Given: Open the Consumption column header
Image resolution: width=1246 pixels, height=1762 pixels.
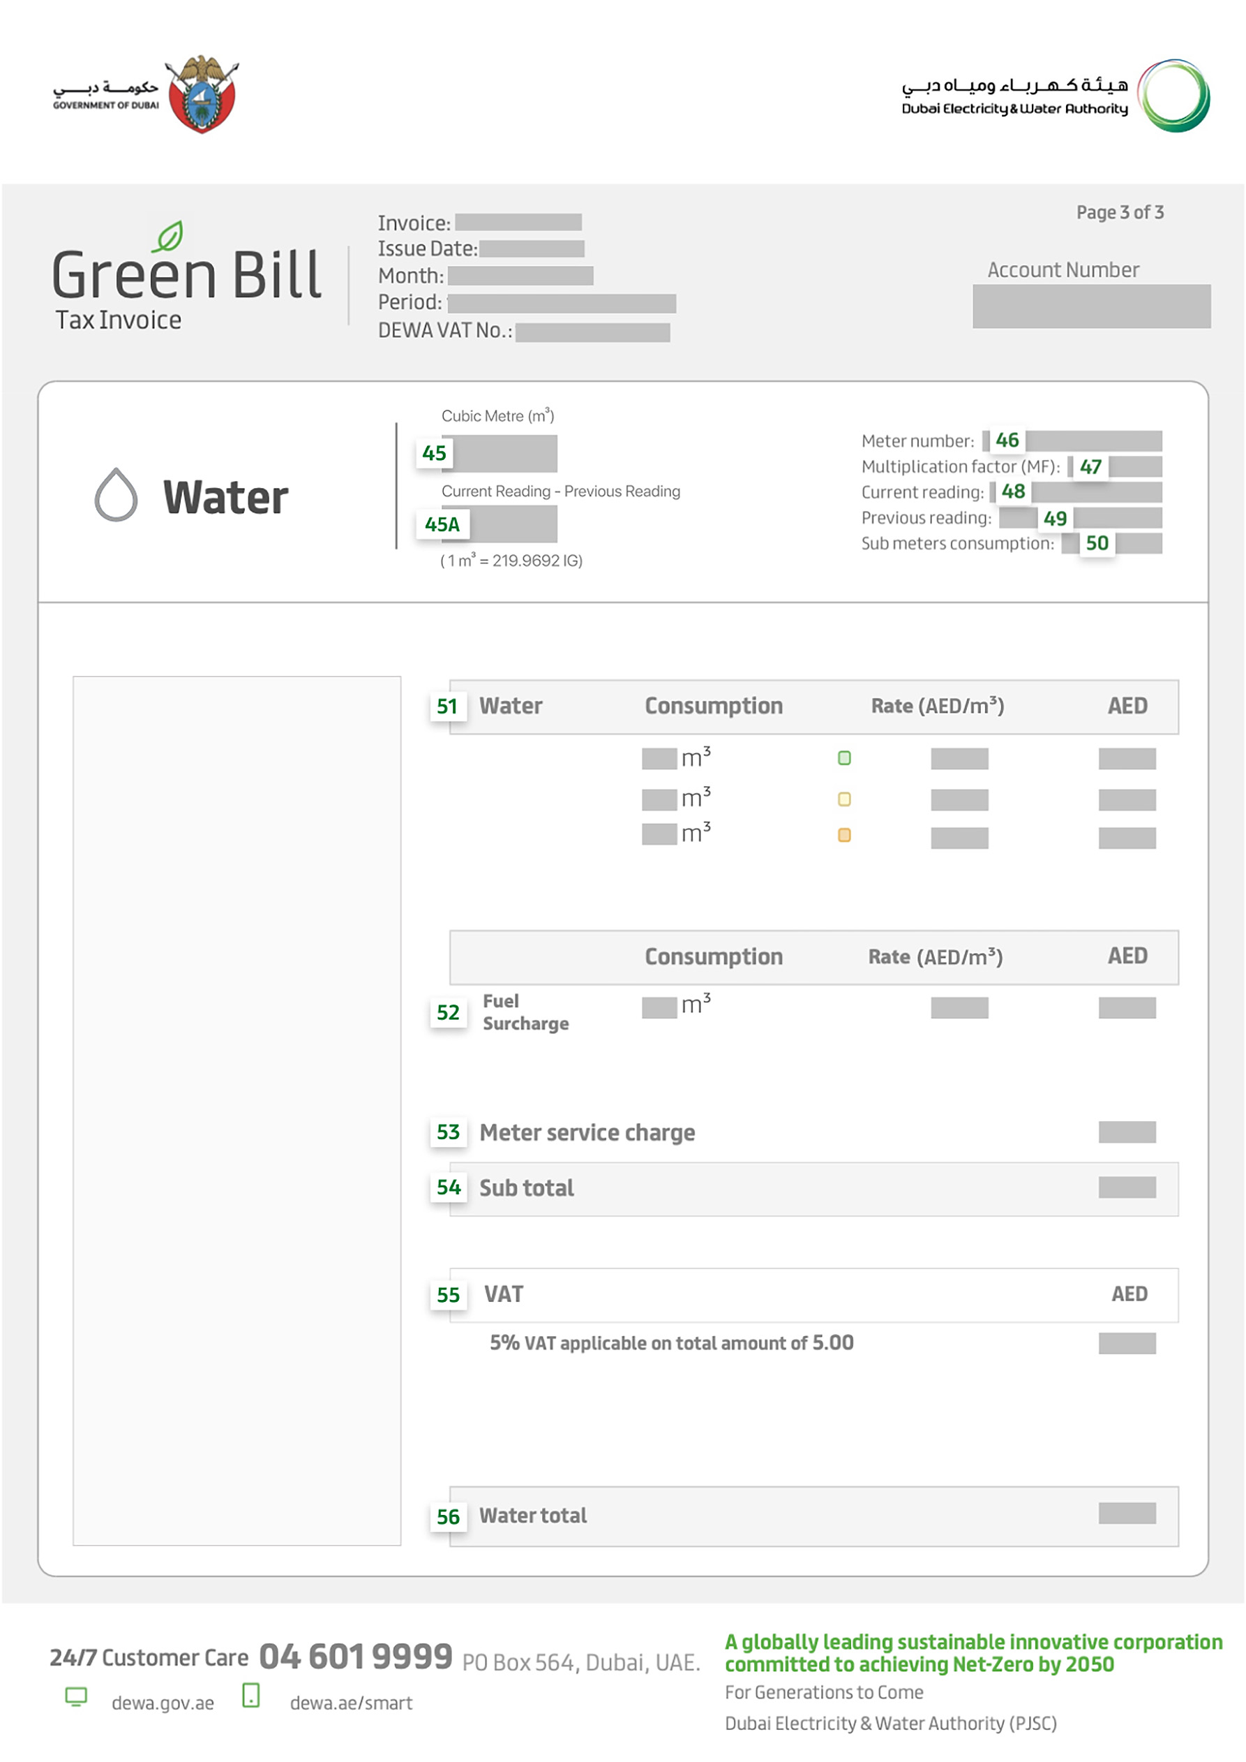Looking at the screenshot, I should tap(714, 706).
